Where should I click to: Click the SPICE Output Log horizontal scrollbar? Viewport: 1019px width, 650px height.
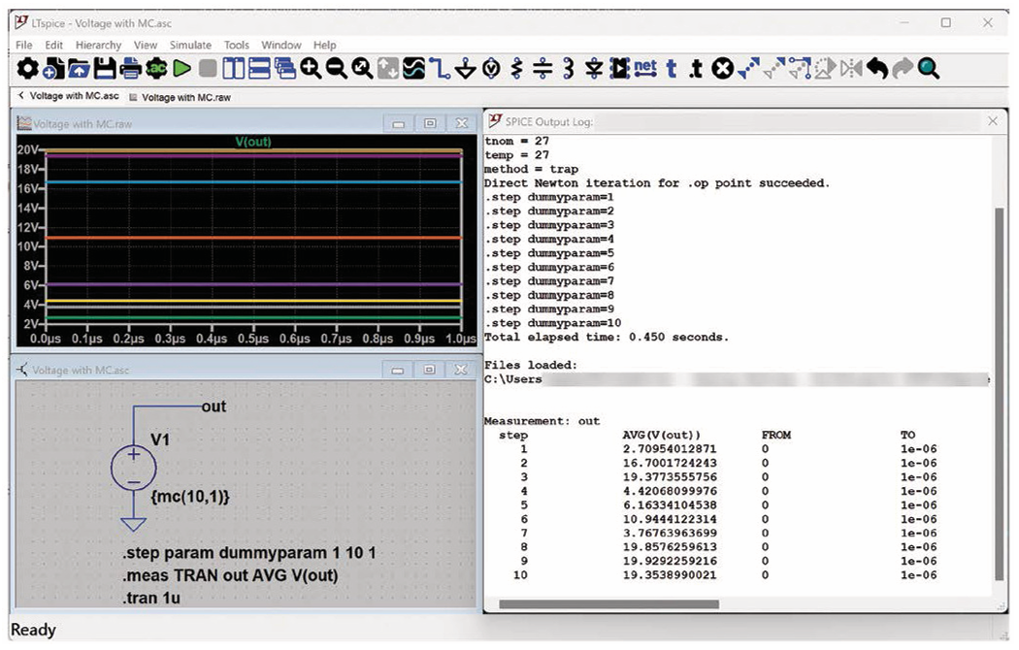point(608,604)
